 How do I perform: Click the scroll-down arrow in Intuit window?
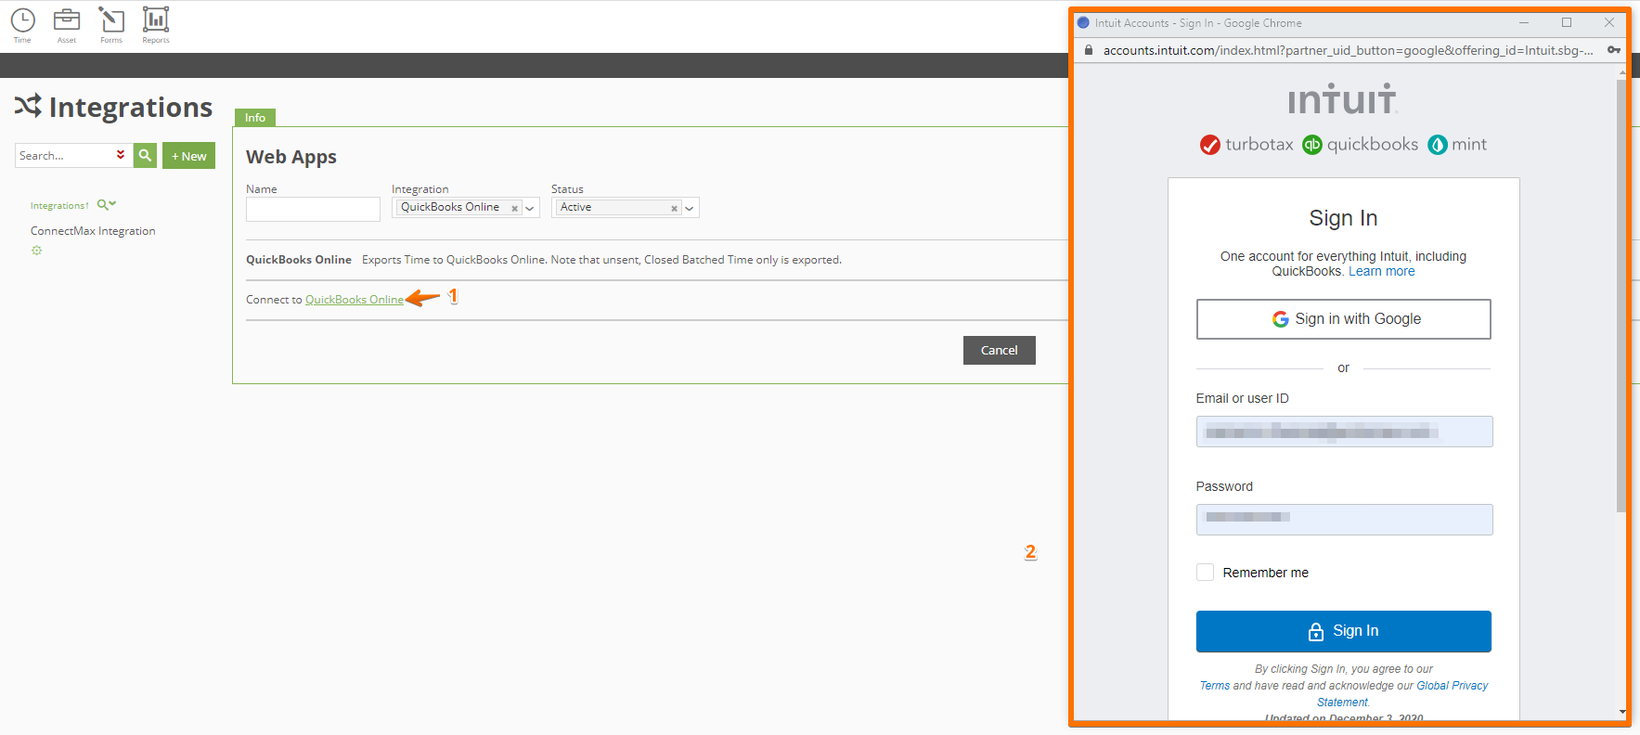(1621, 712)
